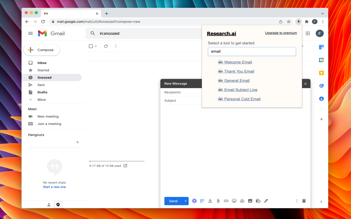351x219 pixels.
Task: Open the Starred folder
Action: click(x=52, y=70)
